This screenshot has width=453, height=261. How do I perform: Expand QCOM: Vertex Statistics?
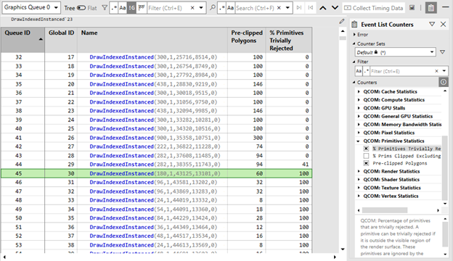coord(359,196)
